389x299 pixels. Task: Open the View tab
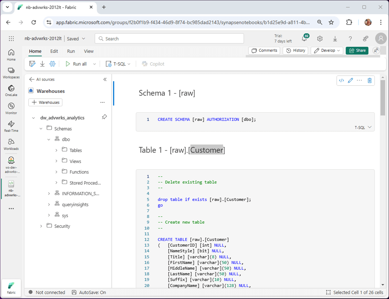point(89,51)
